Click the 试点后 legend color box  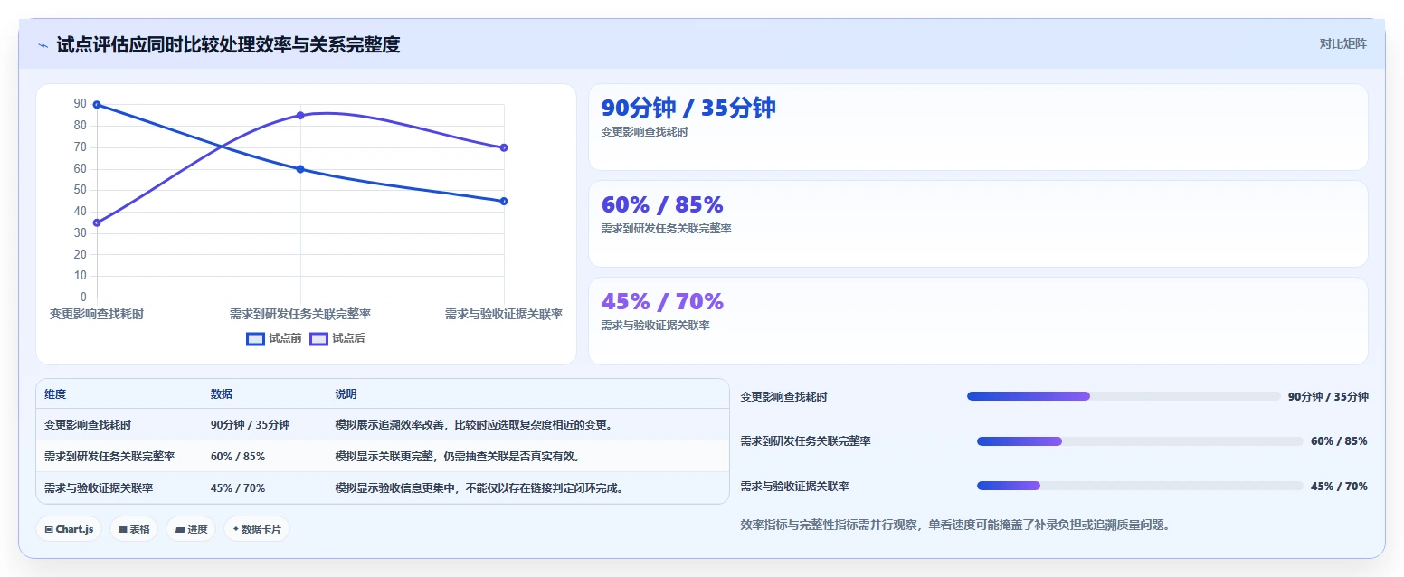point(318,339)
